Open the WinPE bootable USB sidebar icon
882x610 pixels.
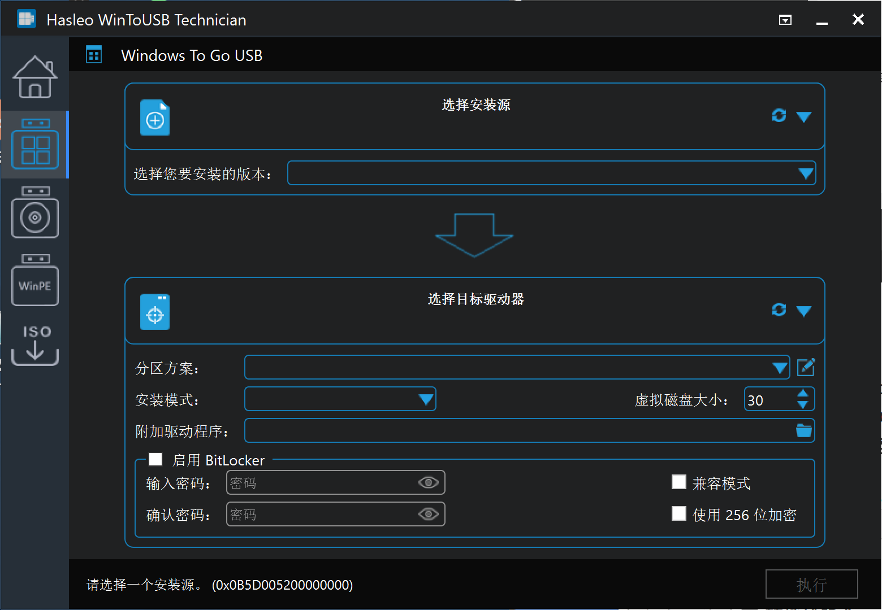coord(35,280)
